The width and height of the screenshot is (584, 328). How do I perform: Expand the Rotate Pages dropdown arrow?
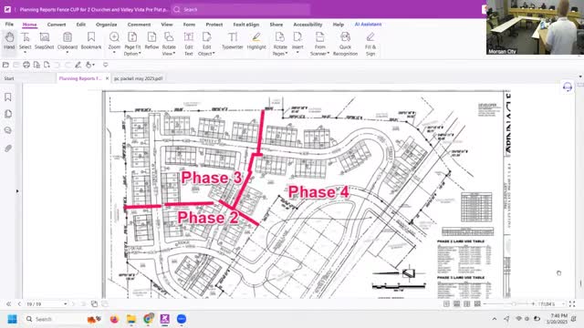(x=287, y=54)
